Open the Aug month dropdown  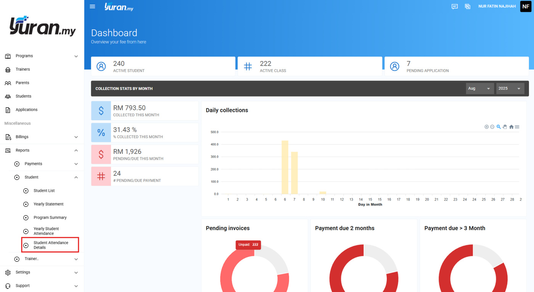pyautogui.click(x=479, y=88)
